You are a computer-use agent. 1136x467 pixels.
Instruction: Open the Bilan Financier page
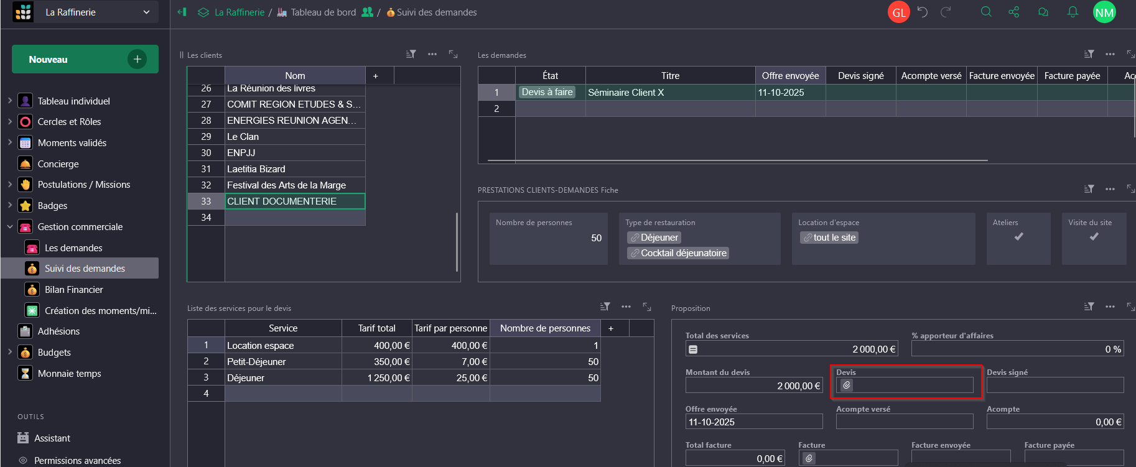73,290
